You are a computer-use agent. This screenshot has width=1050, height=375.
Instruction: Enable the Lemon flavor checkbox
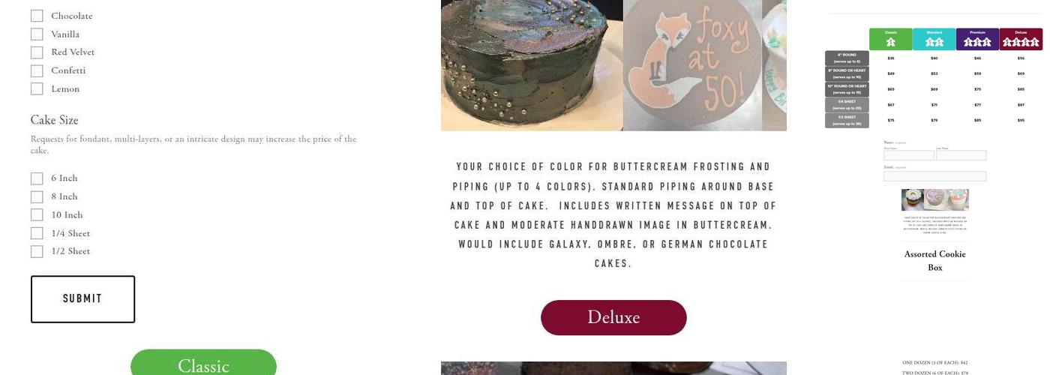[37, 88]
